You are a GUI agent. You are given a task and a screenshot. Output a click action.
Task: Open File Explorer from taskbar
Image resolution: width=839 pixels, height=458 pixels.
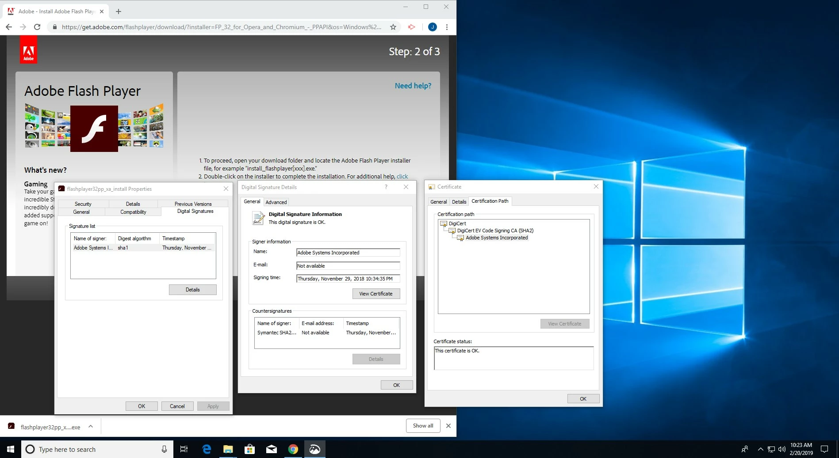pos(228,449)
